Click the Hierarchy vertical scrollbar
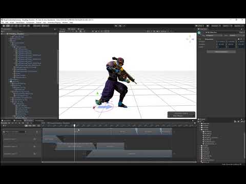Screen dimensions: 246x184 pyautogui.click(x=58, y=66)
